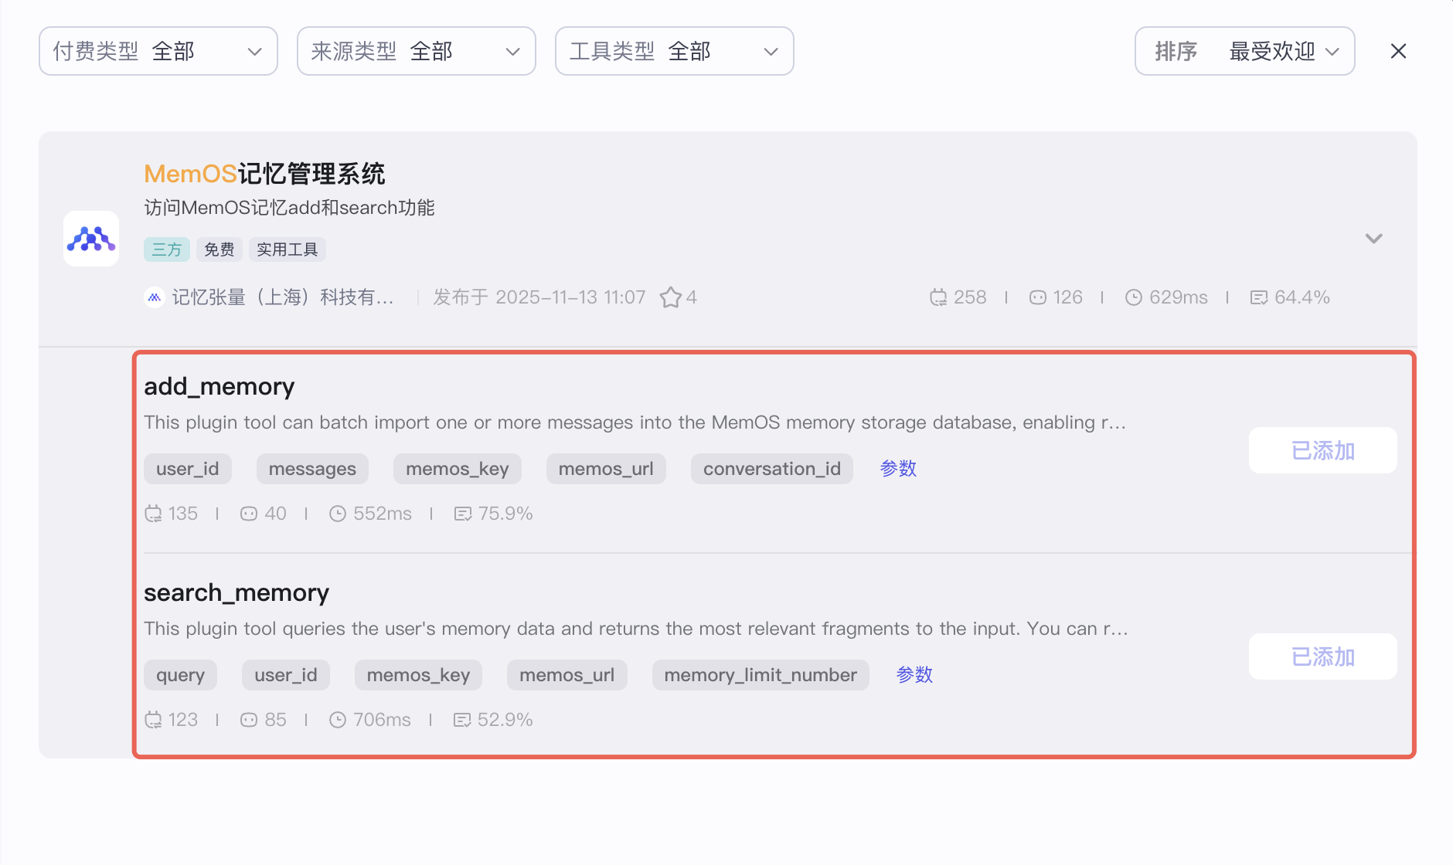Screen dimensions: 1453x865
Task: Click the 访问MemOS记忆add和search功能 description
Action: point(289,208)
